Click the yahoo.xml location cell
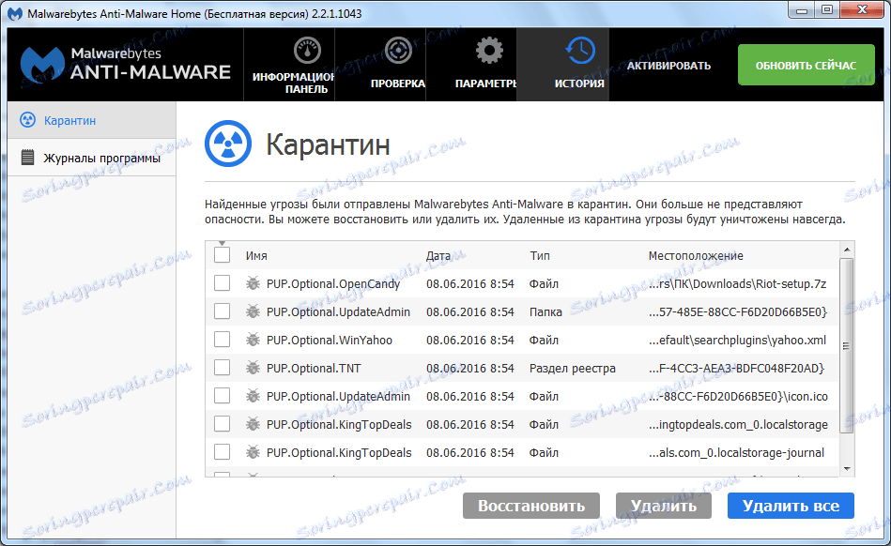Screen dimensions: 891x546 coord(738,340)
